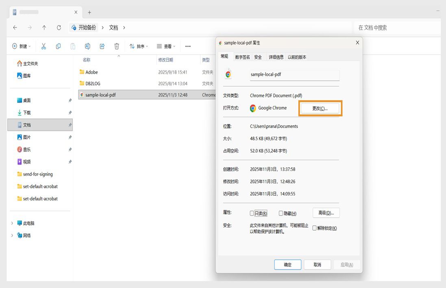
Task: Switch to the 详细信息 tab
Action: pyautogui.click(x=276, y=57)
